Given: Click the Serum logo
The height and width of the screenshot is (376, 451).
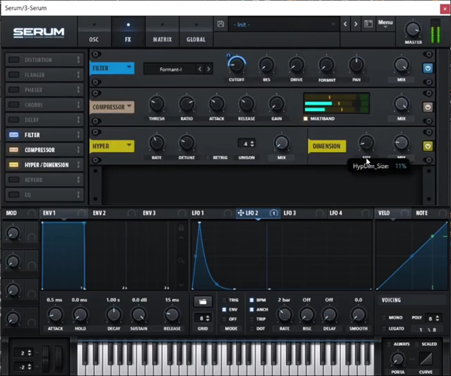Looking at the screenshot, I should coord(39,33).
